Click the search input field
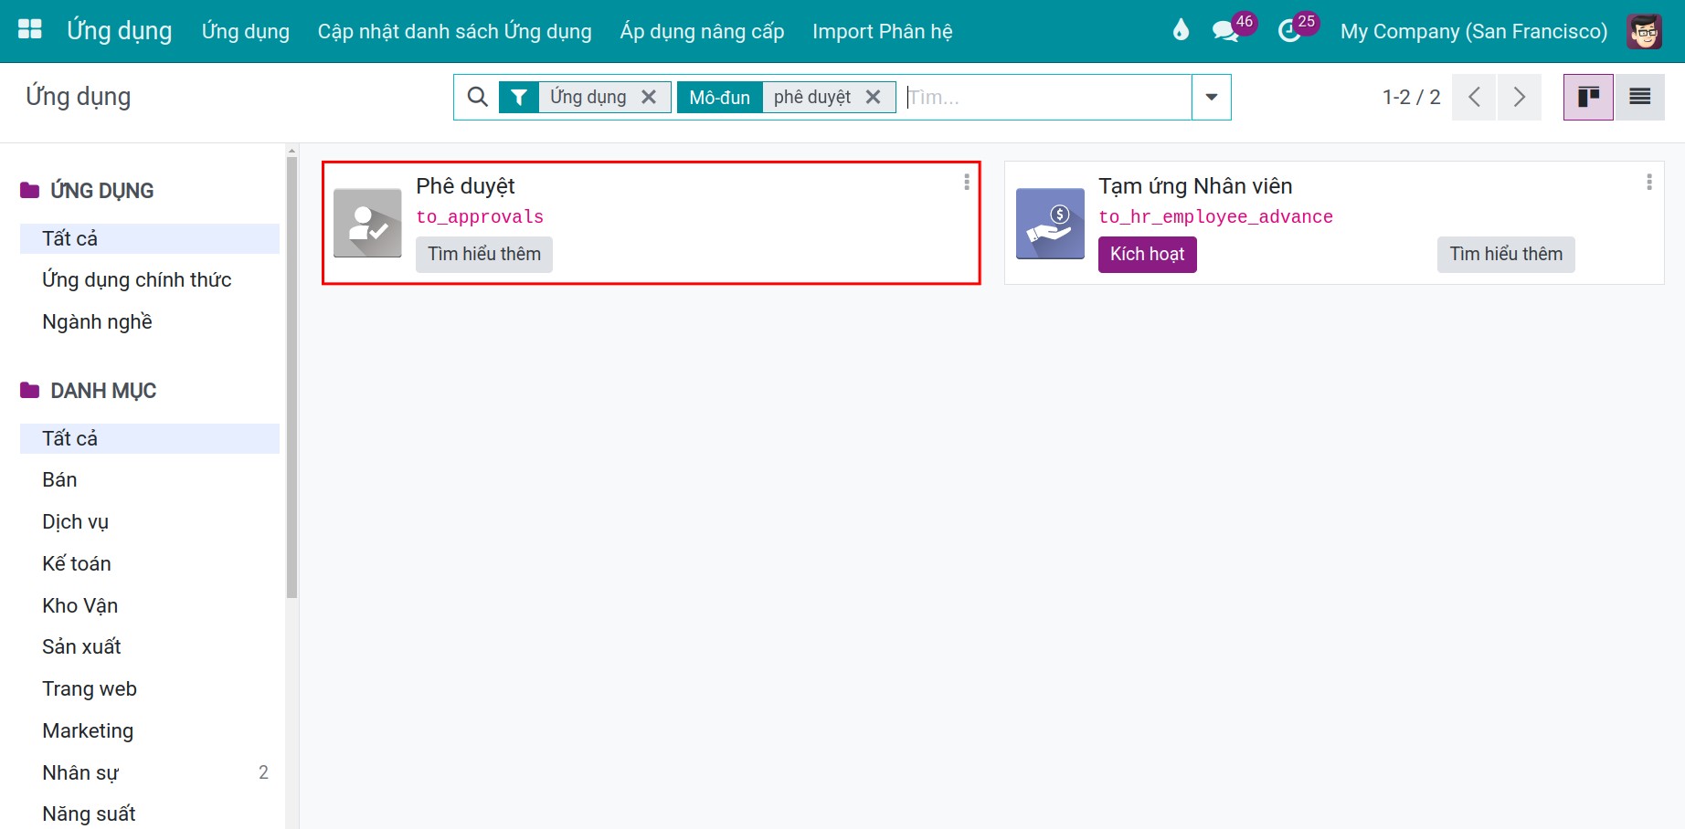Screen dimensions: 1685x829 click(1046, 97)
